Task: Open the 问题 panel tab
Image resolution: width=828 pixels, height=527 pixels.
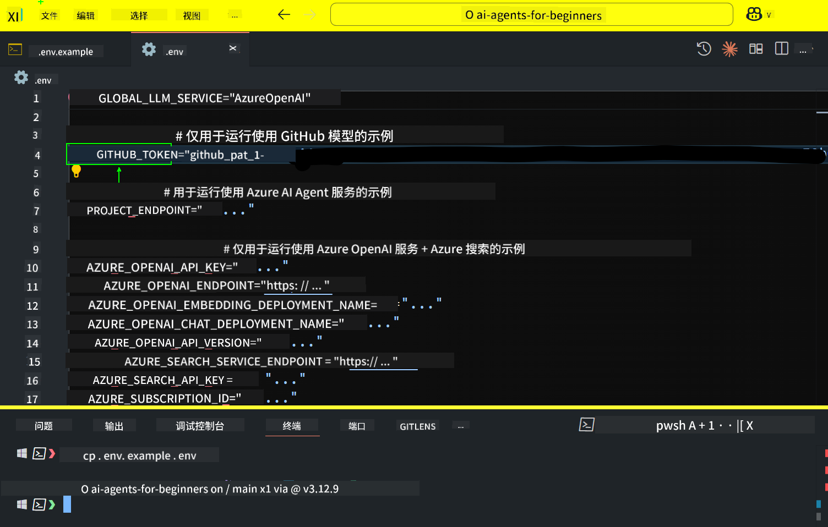Action: [x=43, y=426]
